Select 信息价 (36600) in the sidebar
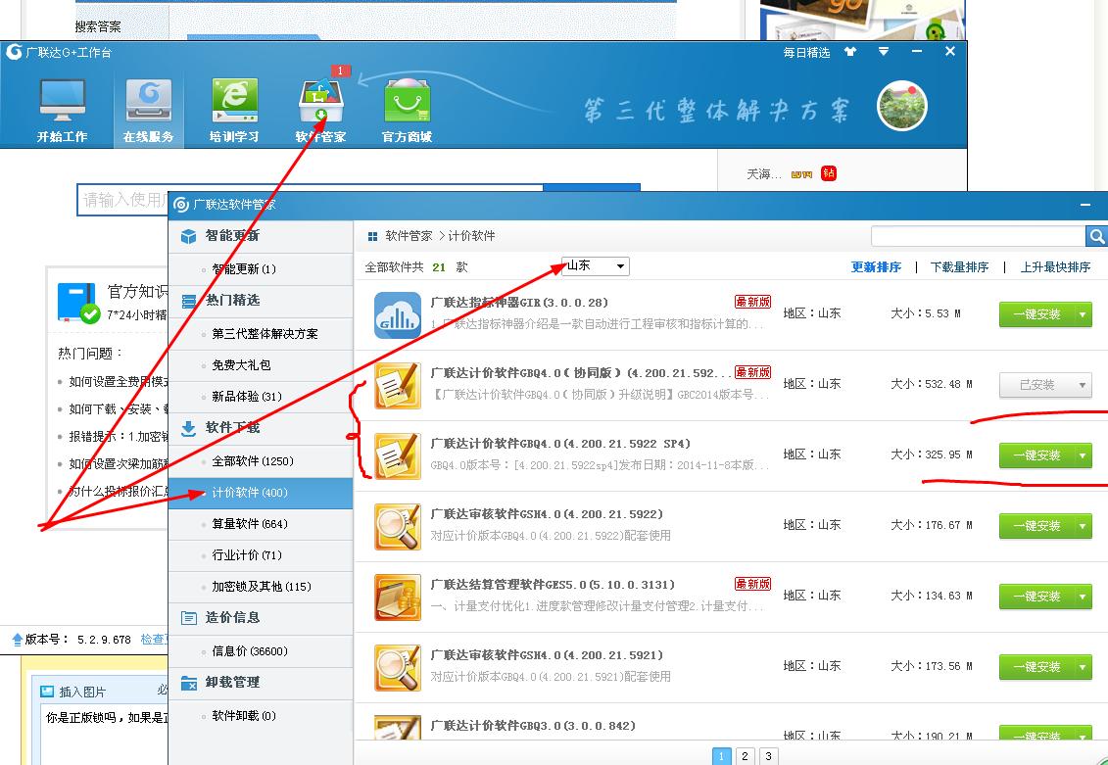Viewport: 1108px width, 765px height. pos(261,651)
